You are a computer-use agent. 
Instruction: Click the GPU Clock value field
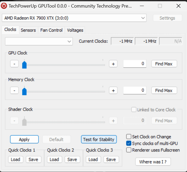[x=135, y=64]
